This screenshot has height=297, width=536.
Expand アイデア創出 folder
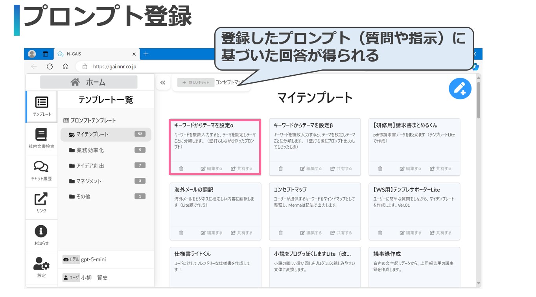tap(90, 166)
